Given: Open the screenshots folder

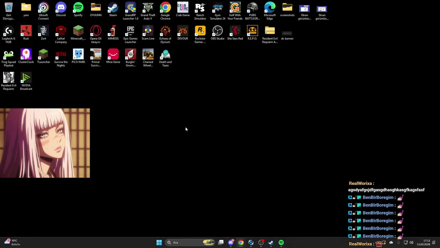Looking at the screenshot, I should (287, 10).
